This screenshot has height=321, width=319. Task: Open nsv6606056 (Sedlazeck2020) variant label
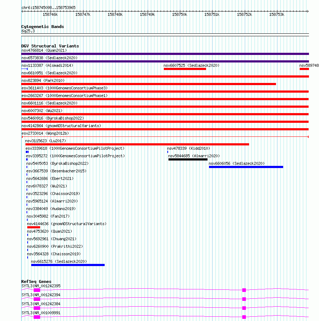pos(237,164)
